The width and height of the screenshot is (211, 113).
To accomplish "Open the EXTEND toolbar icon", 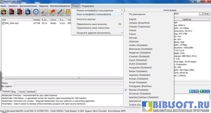I will coord(52,12).
